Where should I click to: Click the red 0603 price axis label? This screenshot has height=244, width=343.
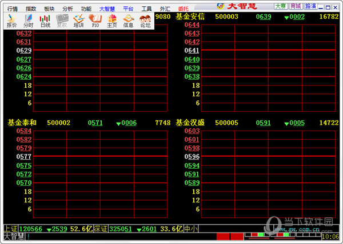pyautogui.click(x=192, y=131)
